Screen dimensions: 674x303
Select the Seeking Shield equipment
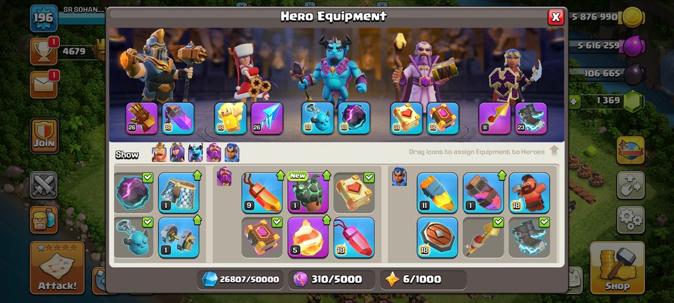(437, 237)
